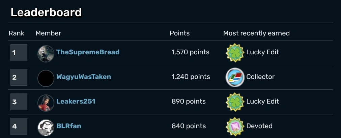
Task: Select the rank 4 number box
Action: (19, 127)
